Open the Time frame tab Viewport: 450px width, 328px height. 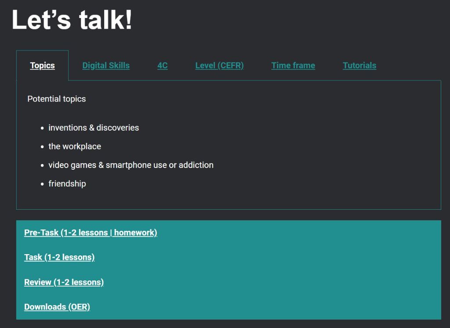point(293,66)
